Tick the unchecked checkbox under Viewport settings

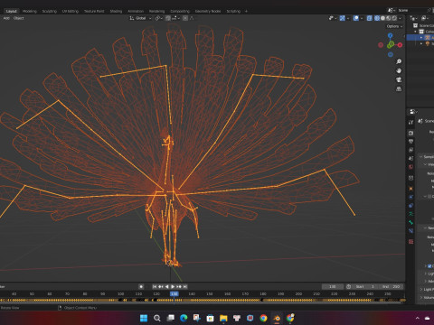pyautogui.click(x=429, y=196)
